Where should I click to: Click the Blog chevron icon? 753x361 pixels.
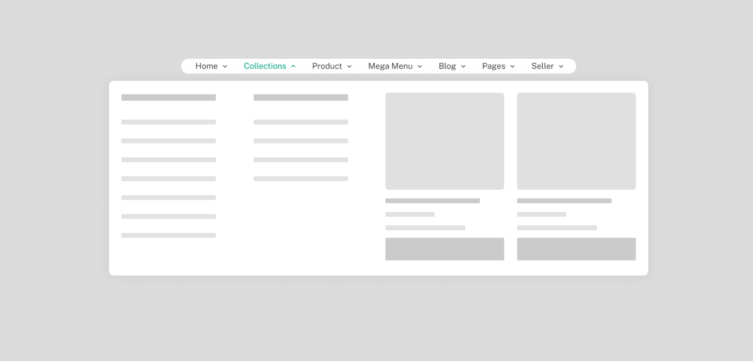coord(463,67)
